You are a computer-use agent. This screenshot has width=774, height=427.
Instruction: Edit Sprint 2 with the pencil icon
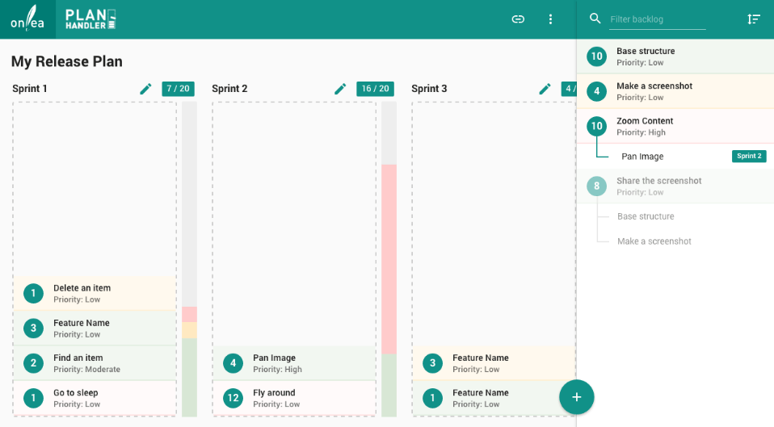340,89
